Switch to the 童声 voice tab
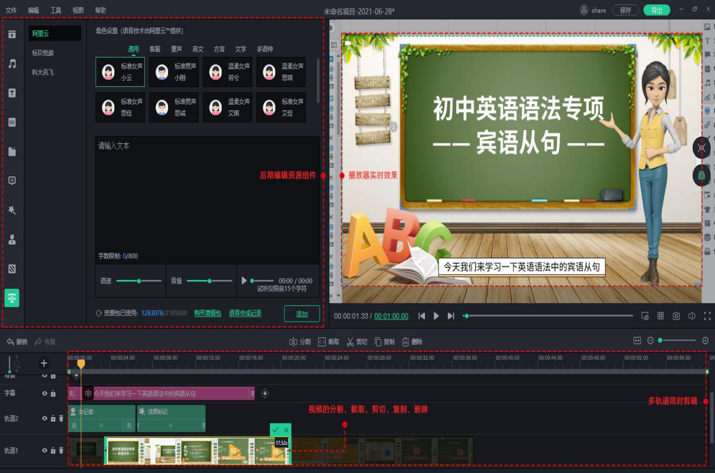Image resolution: width=715 pixels, height=473 pixels. 176,49
